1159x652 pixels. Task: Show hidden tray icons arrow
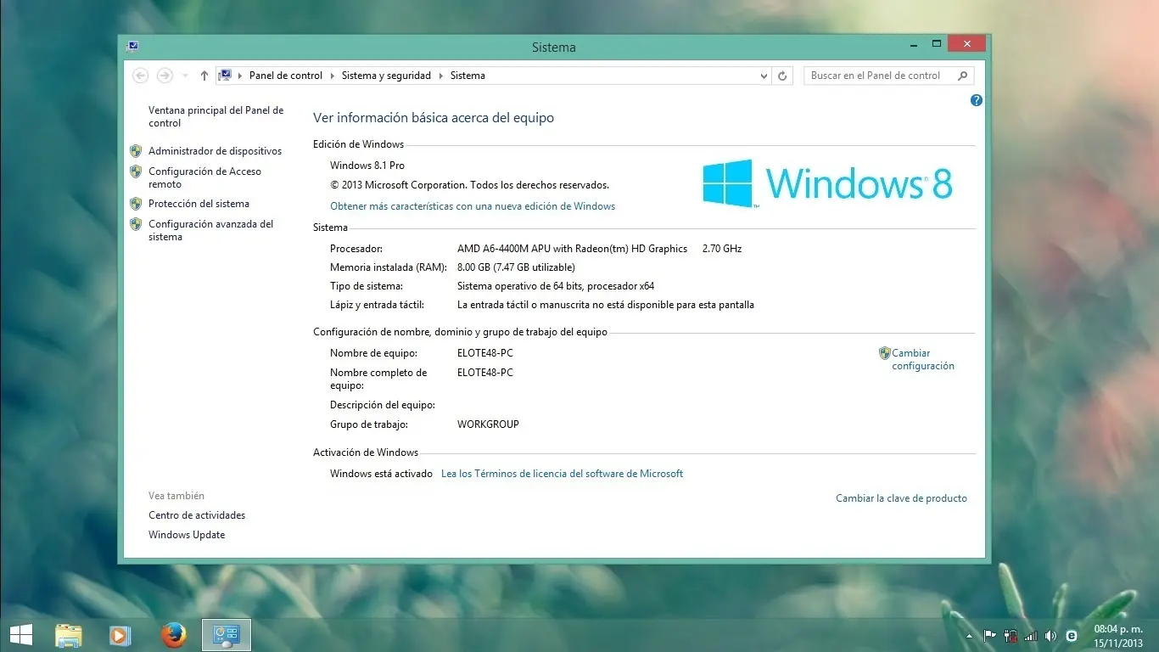(x=970, y=635)
